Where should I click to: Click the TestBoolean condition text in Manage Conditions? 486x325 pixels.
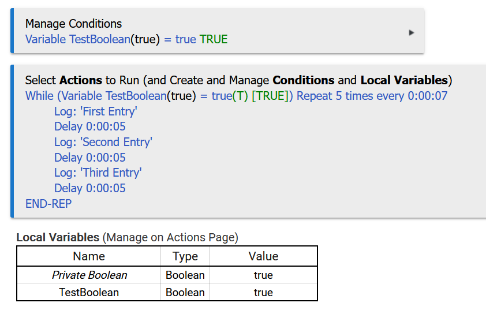(x=126, y=39)
